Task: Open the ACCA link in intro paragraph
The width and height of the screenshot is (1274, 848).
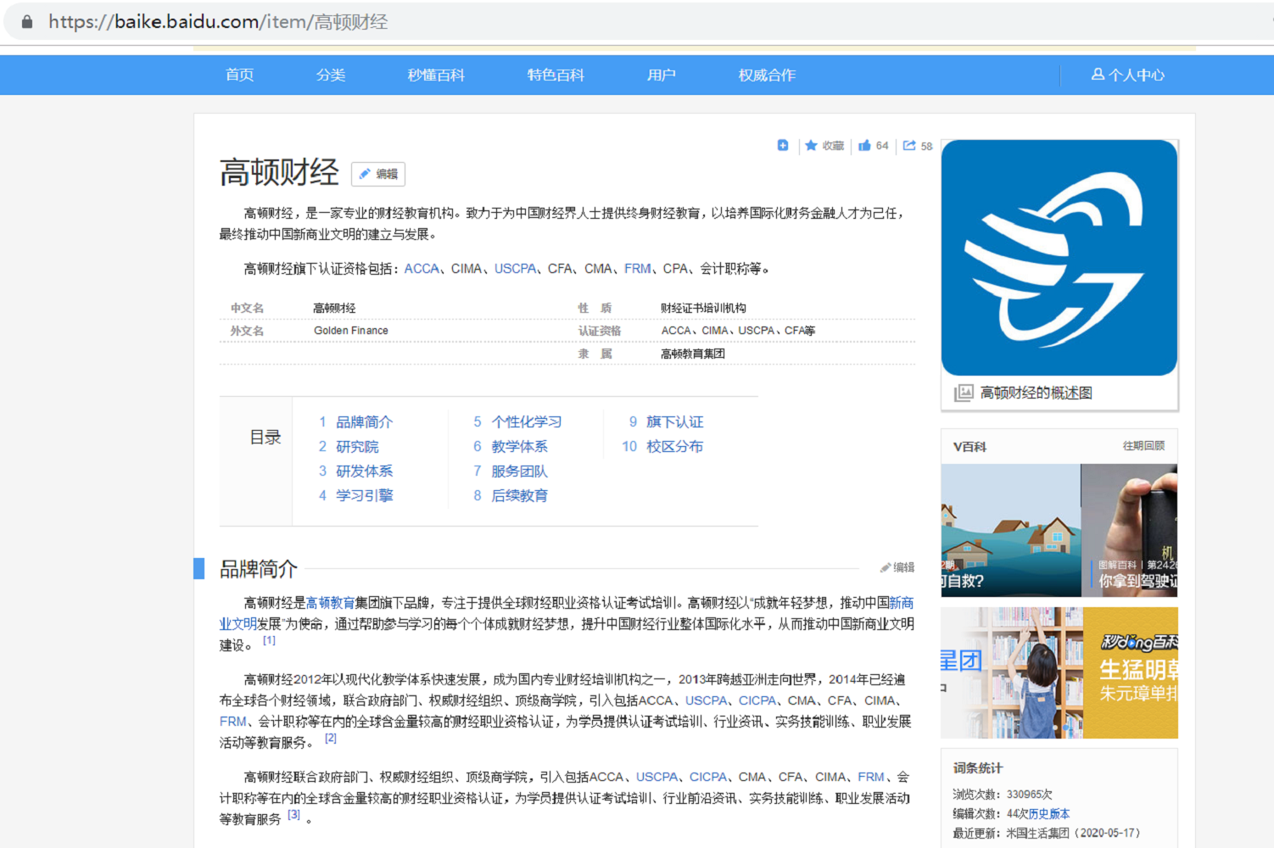Action: coord(422,269)
